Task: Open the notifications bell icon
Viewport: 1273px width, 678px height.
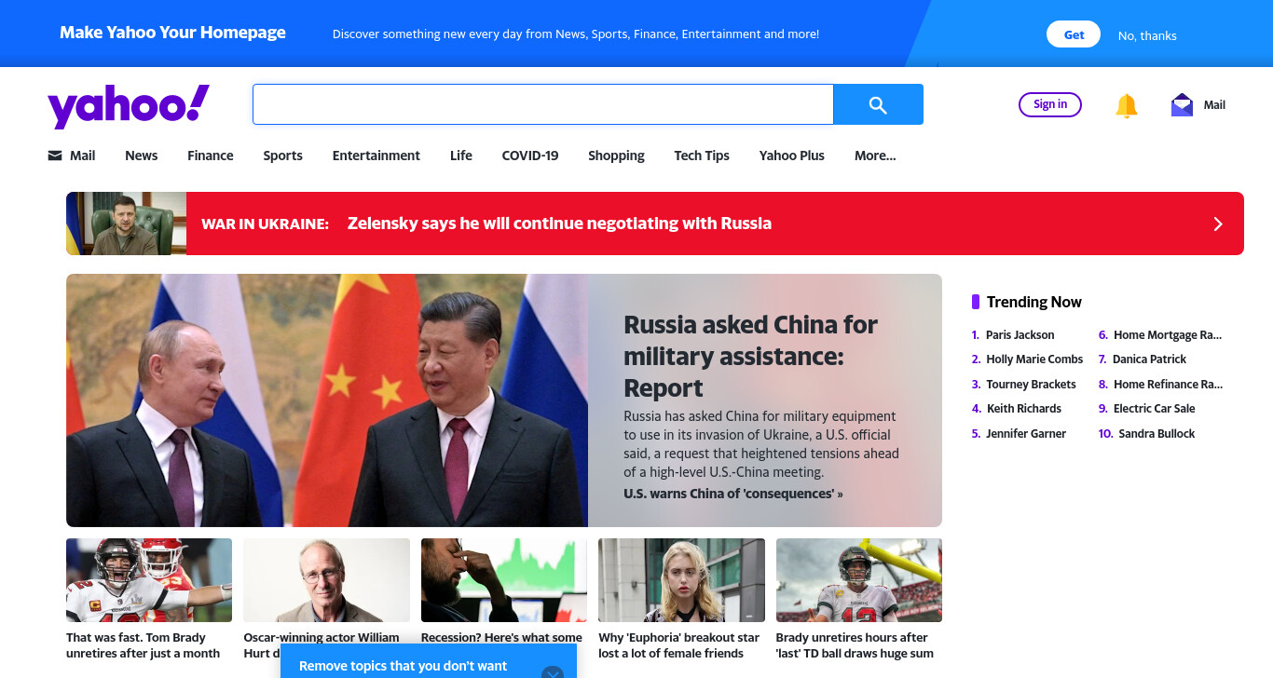Action: 1127,105
